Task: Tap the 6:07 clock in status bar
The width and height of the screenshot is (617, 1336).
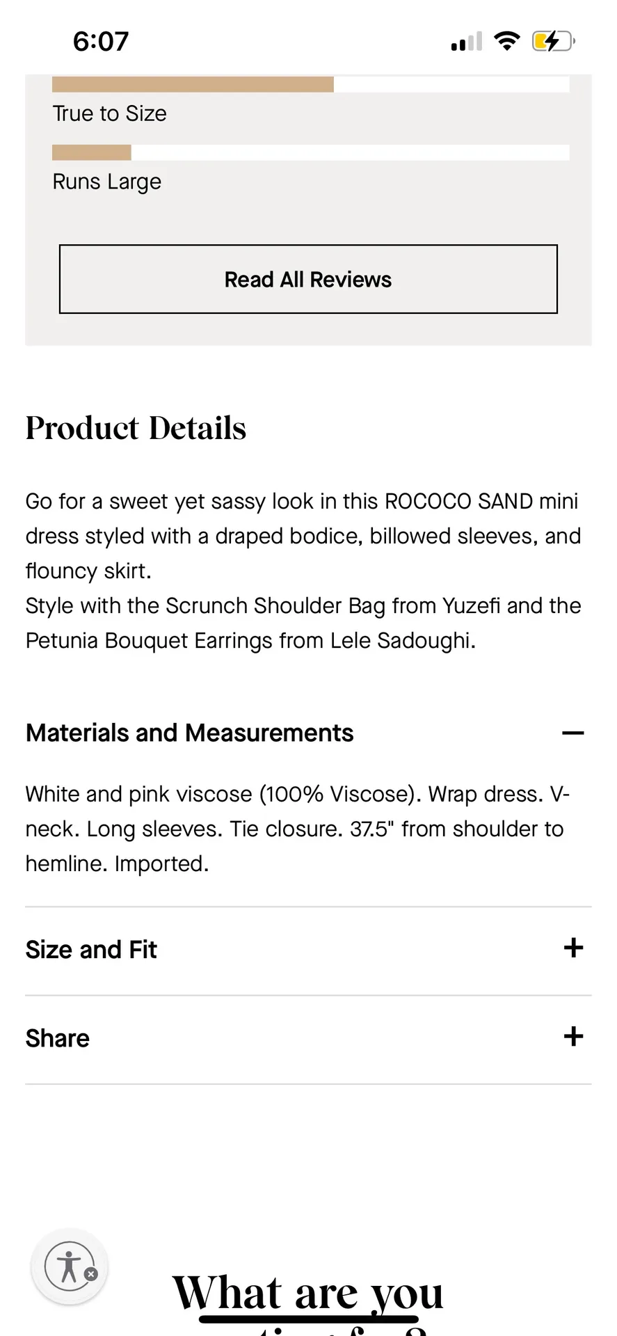Action: pyautogui.click(x=101, y=42)
